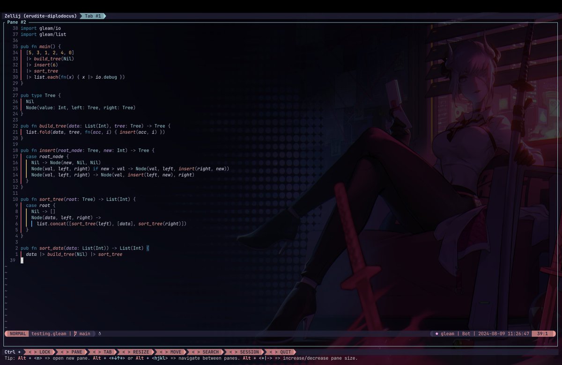Click the Nil -> Node(new, Nil, Nil) line
562x365 pixels.
coord(66,162)
